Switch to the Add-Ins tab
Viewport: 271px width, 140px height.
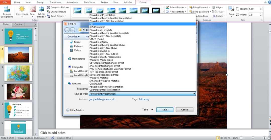128,3
